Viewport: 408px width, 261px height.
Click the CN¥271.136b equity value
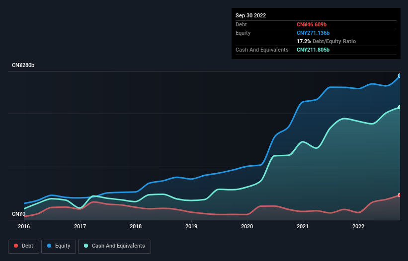(313, 33)
